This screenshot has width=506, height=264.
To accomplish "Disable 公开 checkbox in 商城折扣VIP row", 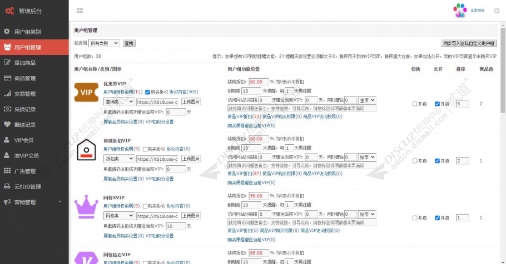I will click(x=437, y=161).
